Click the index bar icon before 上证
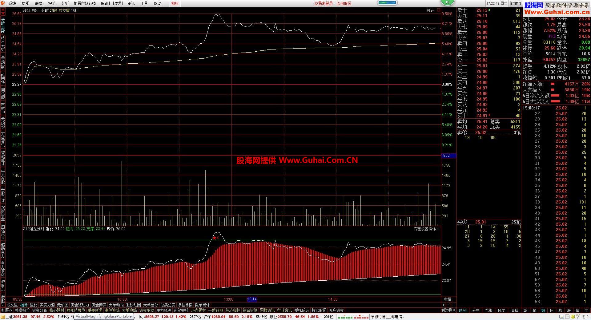 [3, 317]
